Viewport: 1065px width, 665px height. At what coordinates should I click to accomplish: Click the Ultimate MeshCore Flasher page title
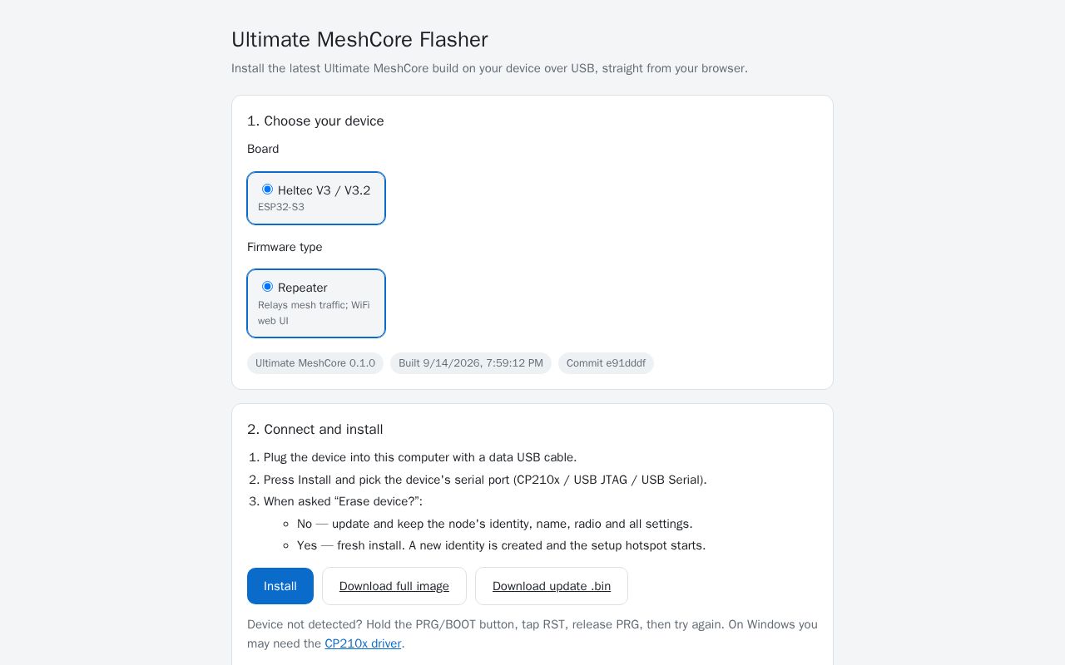coord(359,40)
